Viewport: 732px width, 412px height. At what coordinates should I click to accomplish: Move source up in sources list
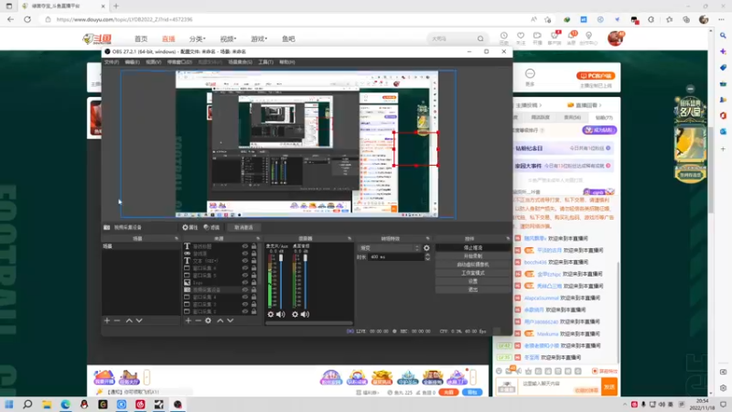pos(221,320)
